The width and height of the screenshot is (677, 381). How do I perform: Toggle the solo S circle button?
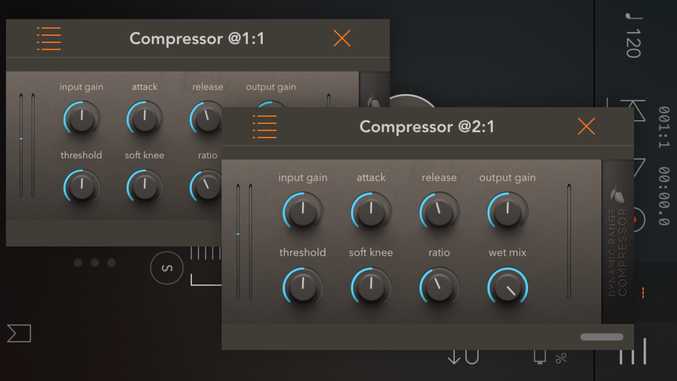point(167,268)
